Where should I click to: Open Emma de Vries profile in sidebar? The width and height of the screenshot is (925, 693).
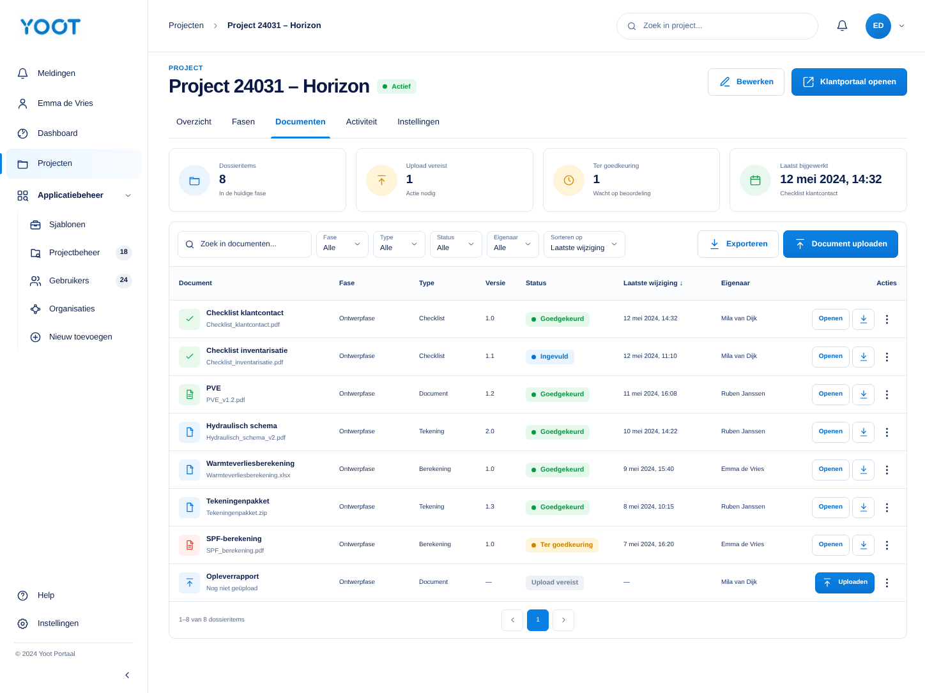(73, 103)
